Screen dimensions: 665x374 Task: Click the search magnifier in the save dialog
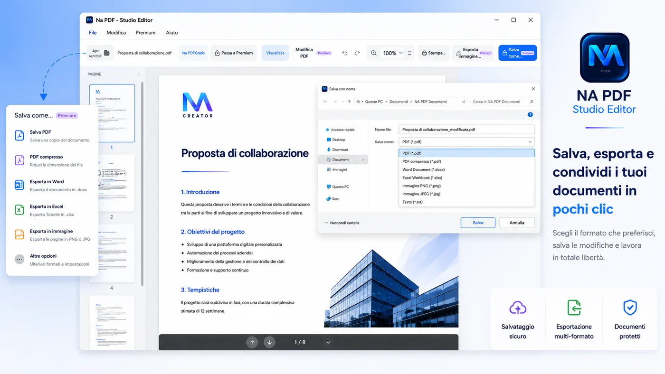[532, 102]
